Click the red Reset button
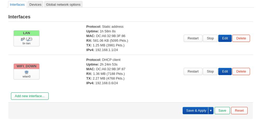 coord(239,111)
